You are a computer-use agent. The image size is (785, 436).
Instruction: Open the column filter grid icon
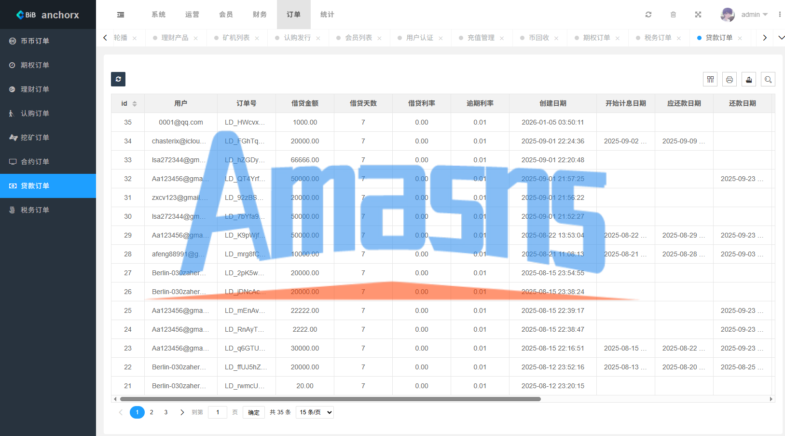(710, 79)
